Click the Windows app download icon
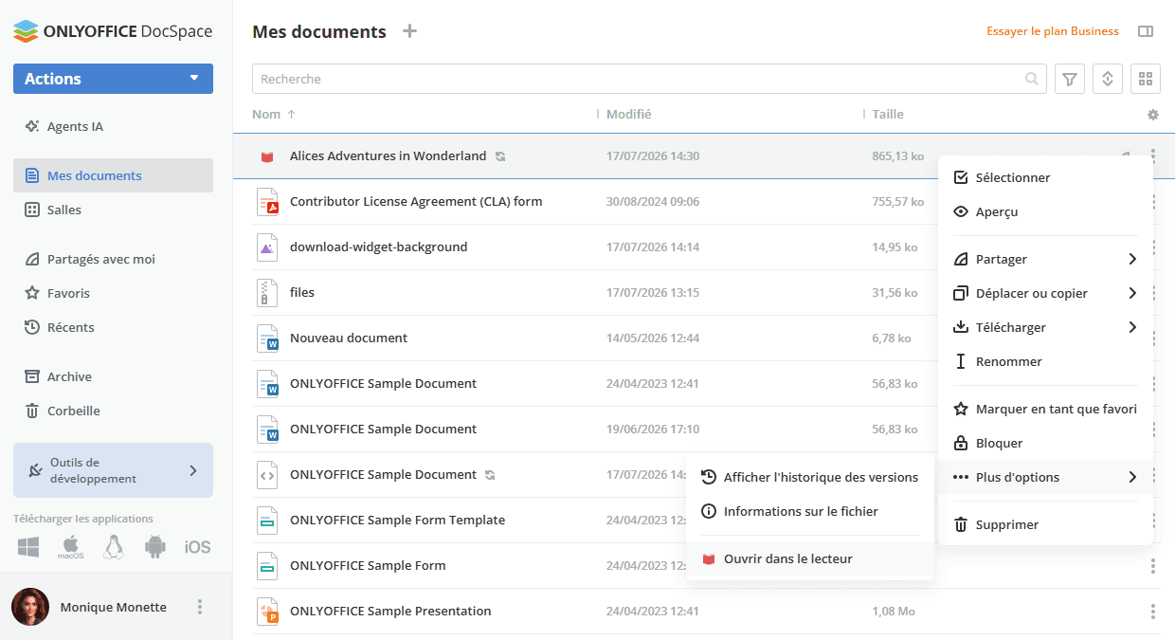 (28, 547)
